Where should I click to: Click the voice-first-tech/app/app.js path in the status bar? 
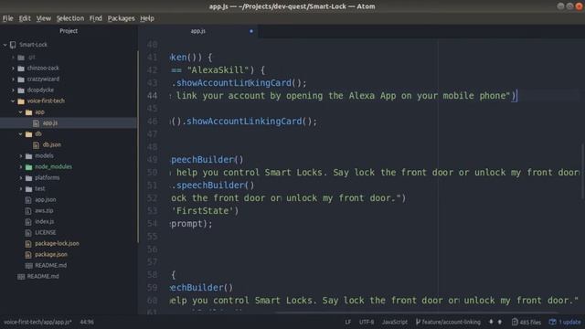[37, 322]
